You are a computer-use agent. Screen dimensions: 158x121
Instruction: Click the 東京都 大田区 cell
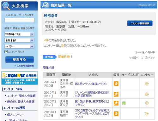[x=66, y=94]
